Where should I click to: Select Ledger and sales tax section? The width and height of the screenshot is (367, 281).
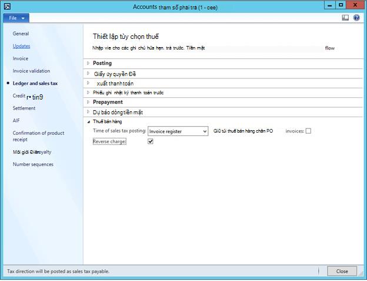(x=35, y=83)
